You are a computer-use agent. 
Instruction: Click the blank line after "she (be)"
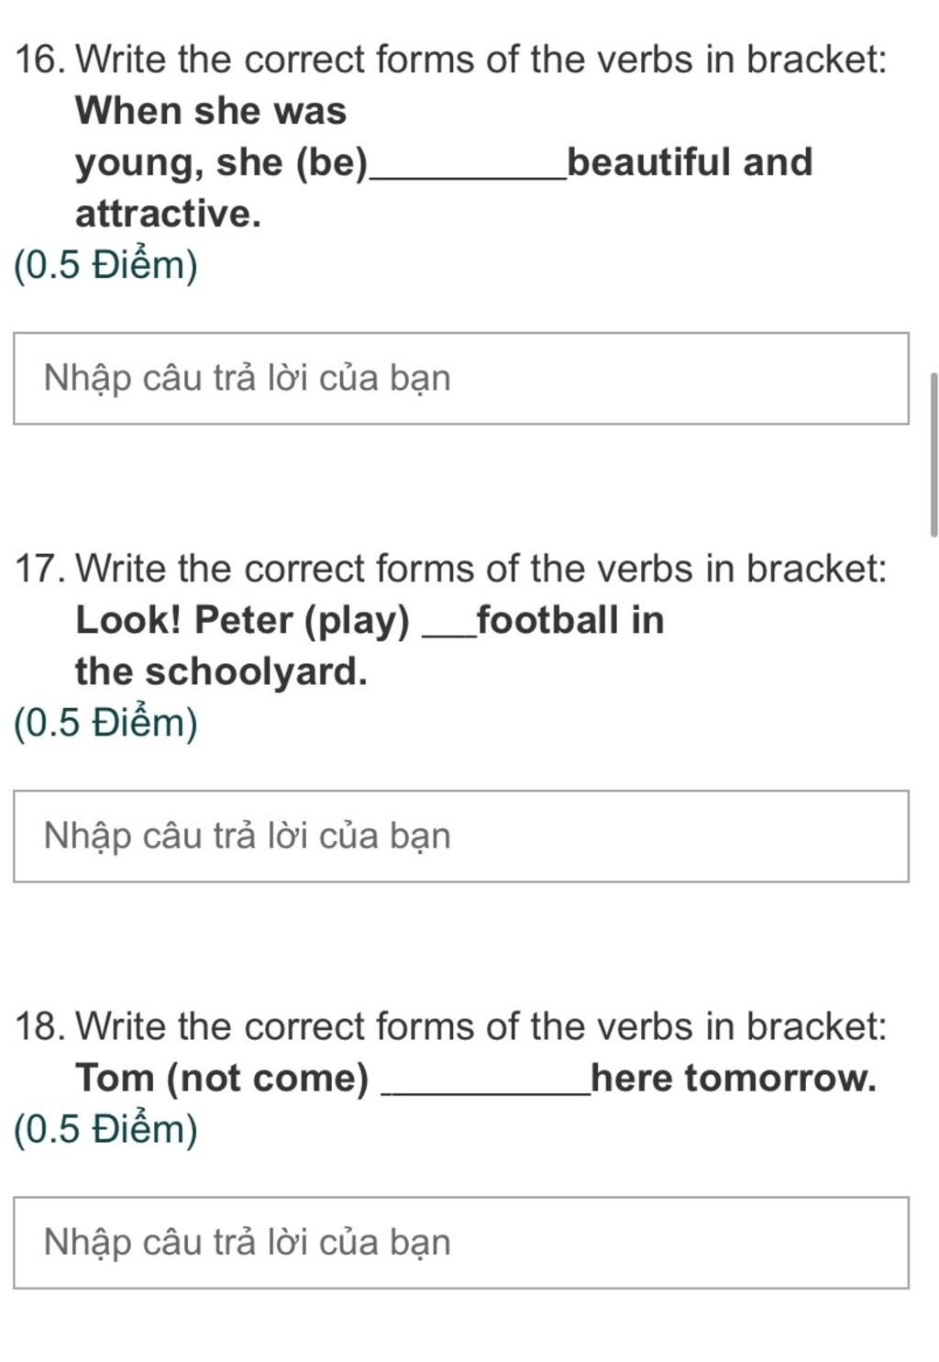468,174
